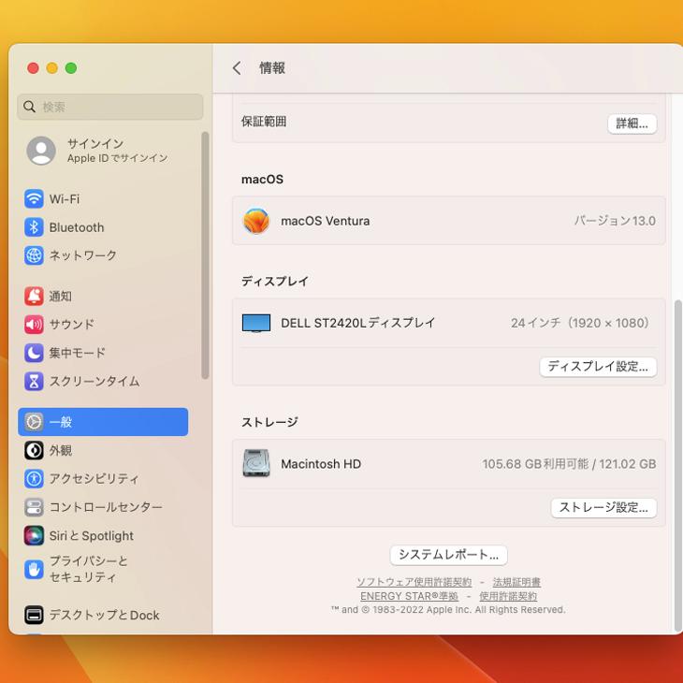683x683 pixels.
Task: Open ストレージ設定... button
Action: 603,507
